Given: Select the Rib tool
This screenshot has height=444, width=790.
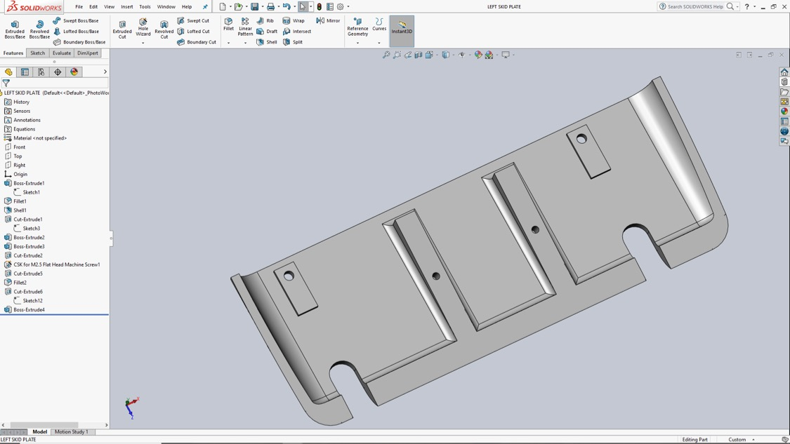Looking at the screenshot, I should [265, 20].
